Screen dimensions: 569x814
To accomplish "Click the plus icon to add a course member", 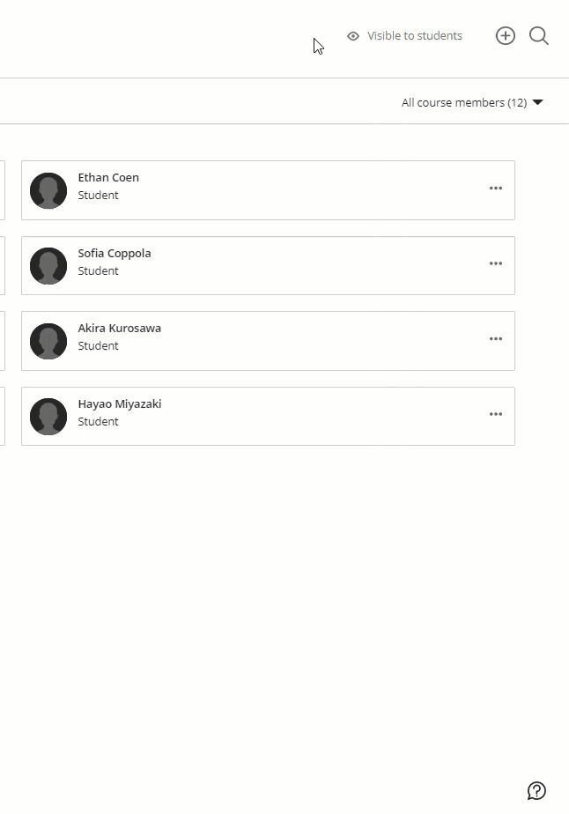I will click(506, 35).
